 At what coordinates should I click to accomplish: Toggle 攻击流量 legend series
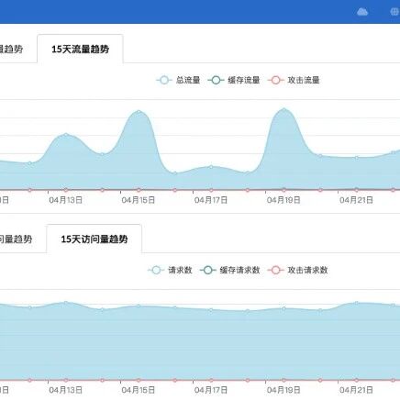[x=294, y=80]
